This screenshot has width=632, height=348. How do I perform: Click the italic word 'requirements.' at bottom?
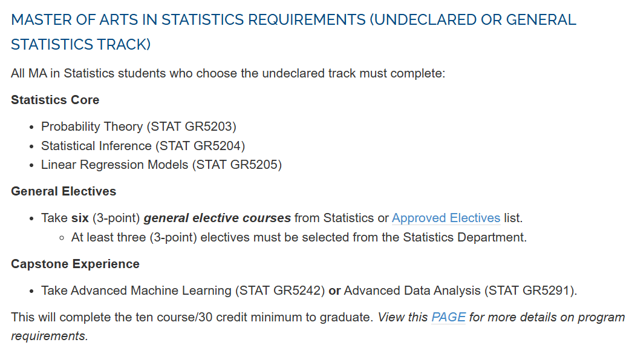[49, 336]
